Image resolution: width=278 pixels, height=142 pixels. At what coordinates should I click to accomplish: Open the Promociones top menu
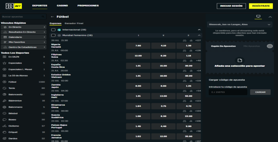(88, 6)
